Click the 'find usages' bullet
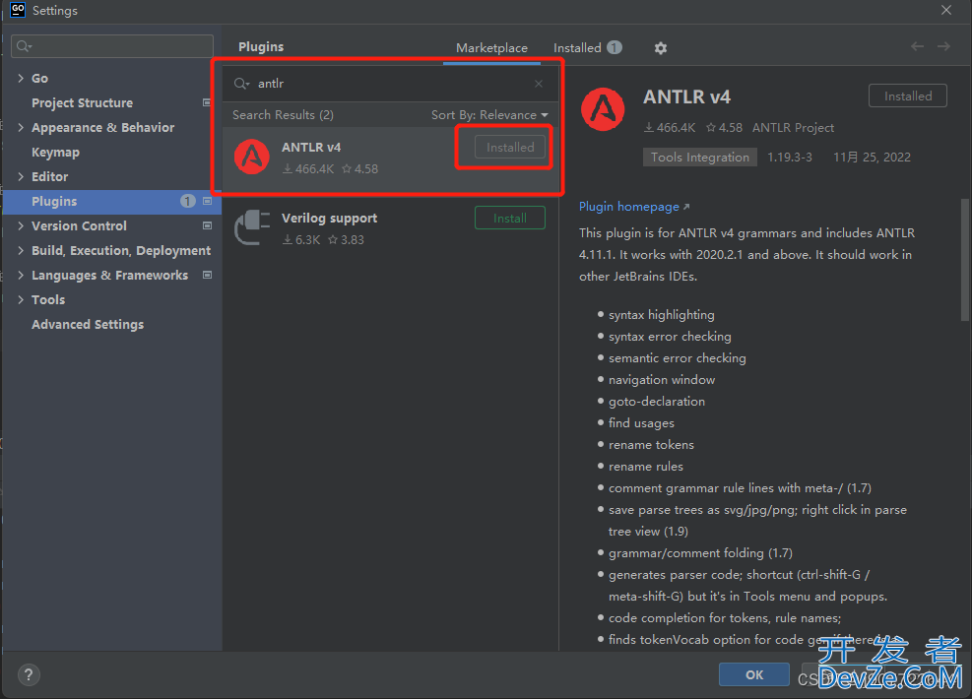Image resolution: width=972 pixels, height=699 pixels. pyautogui.click(x=641, y=423)
